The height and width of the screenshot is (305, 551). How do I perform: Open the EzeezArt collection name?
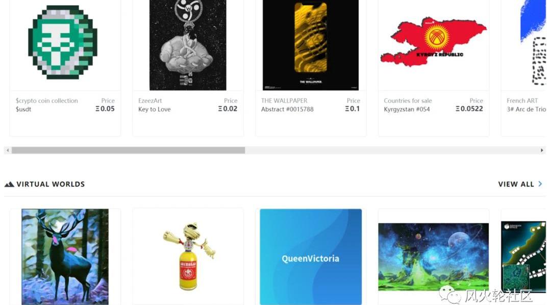click(150, 100)
